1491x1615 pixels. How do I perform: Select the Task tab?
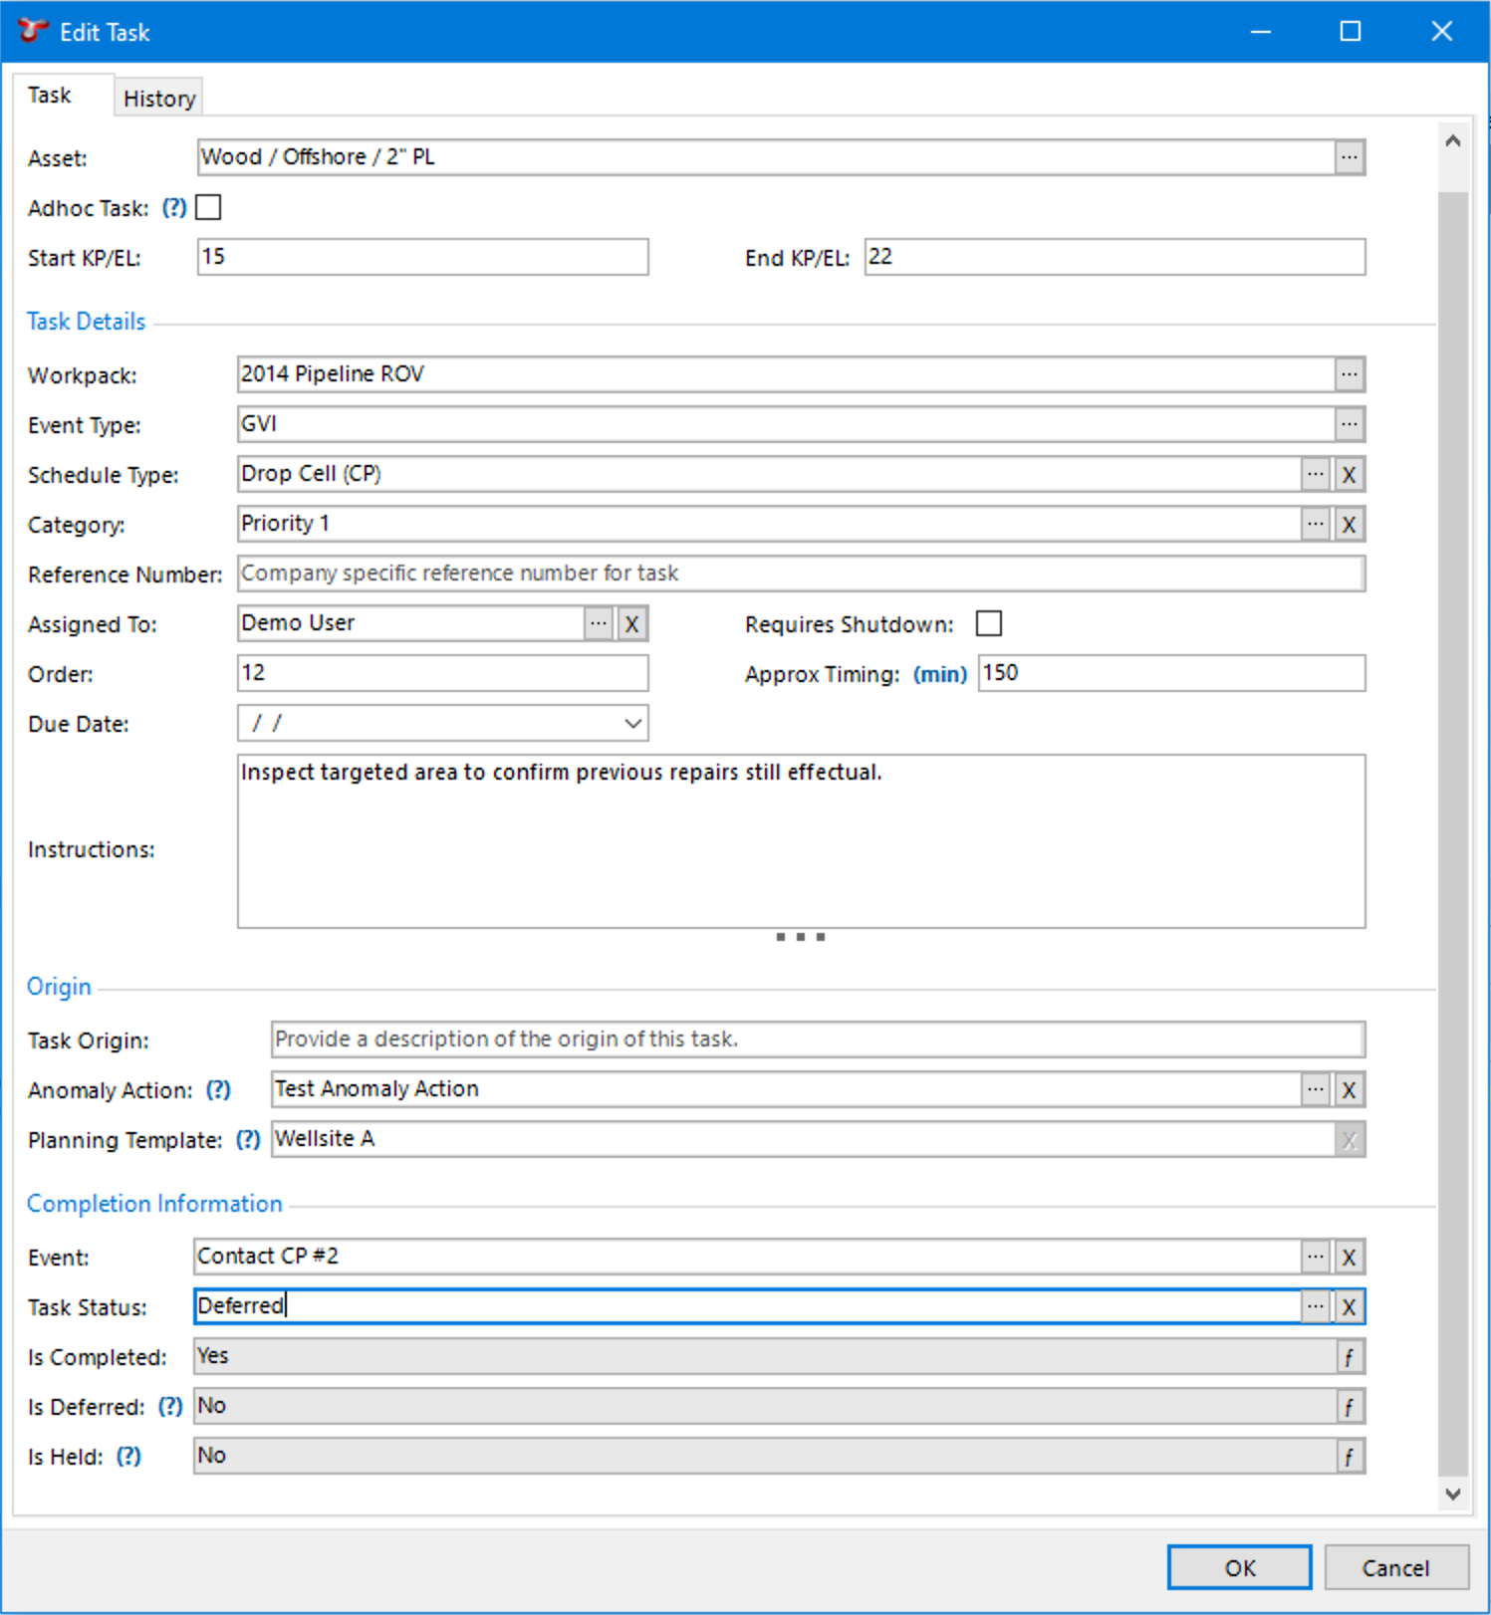(50, 96)
